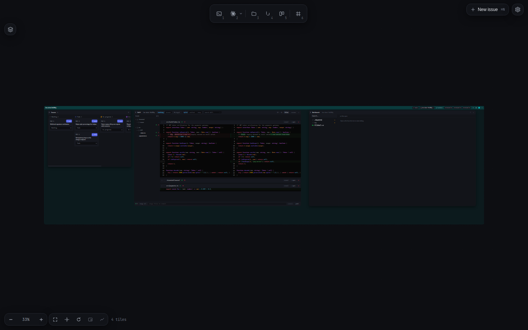Zoom out with the minus button
The width and height of the screenshot is (528, 330).
coord(11,319)
